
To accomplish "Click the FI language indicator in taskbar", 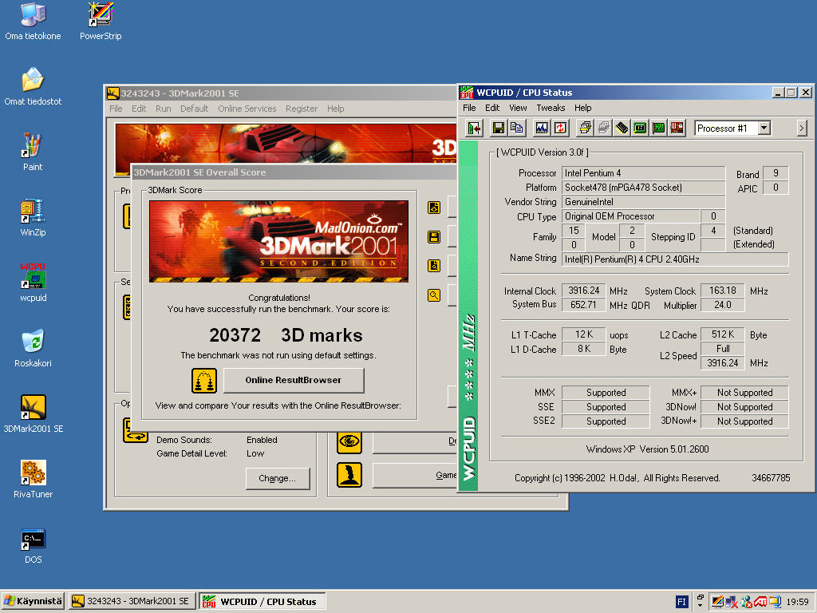I will (x=682, y=601).
